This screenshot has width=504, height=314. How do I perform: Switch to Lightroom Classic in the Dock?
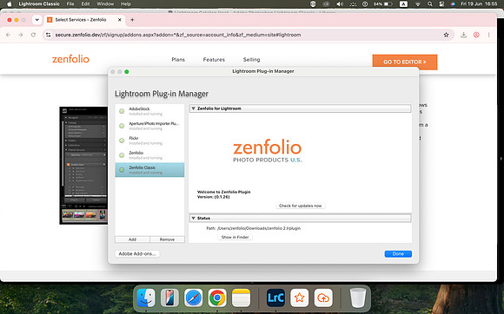(275, 298)
